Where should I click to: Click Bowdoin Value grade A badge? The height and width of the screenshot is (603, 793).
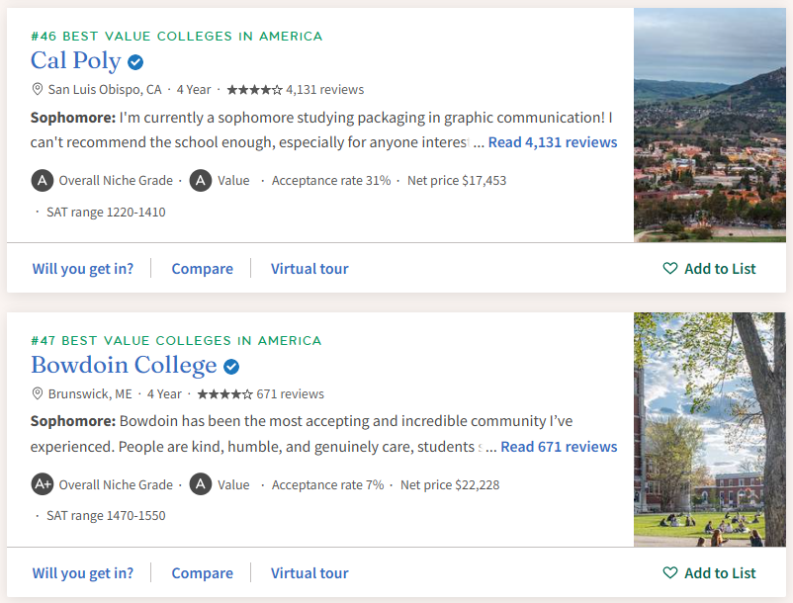coord(201,485)
